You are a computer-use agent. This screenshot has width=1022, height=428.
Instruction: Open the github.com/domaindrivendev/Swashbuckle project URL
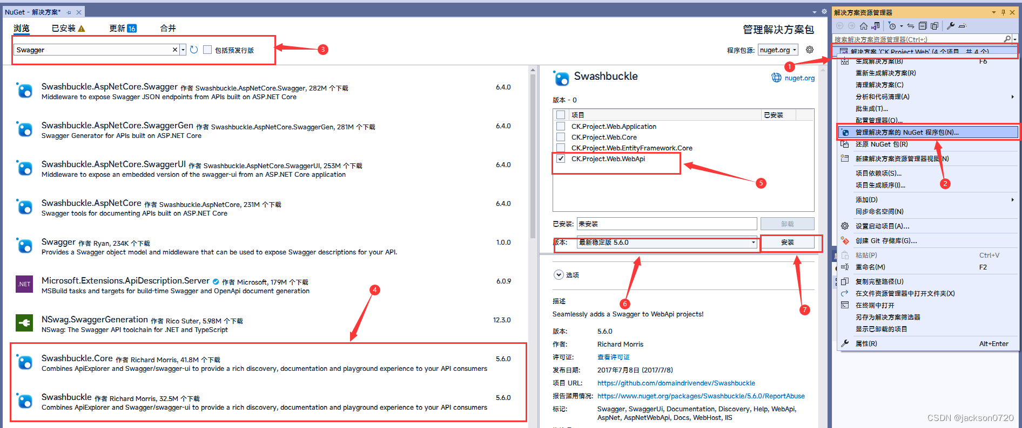(676, 383)
